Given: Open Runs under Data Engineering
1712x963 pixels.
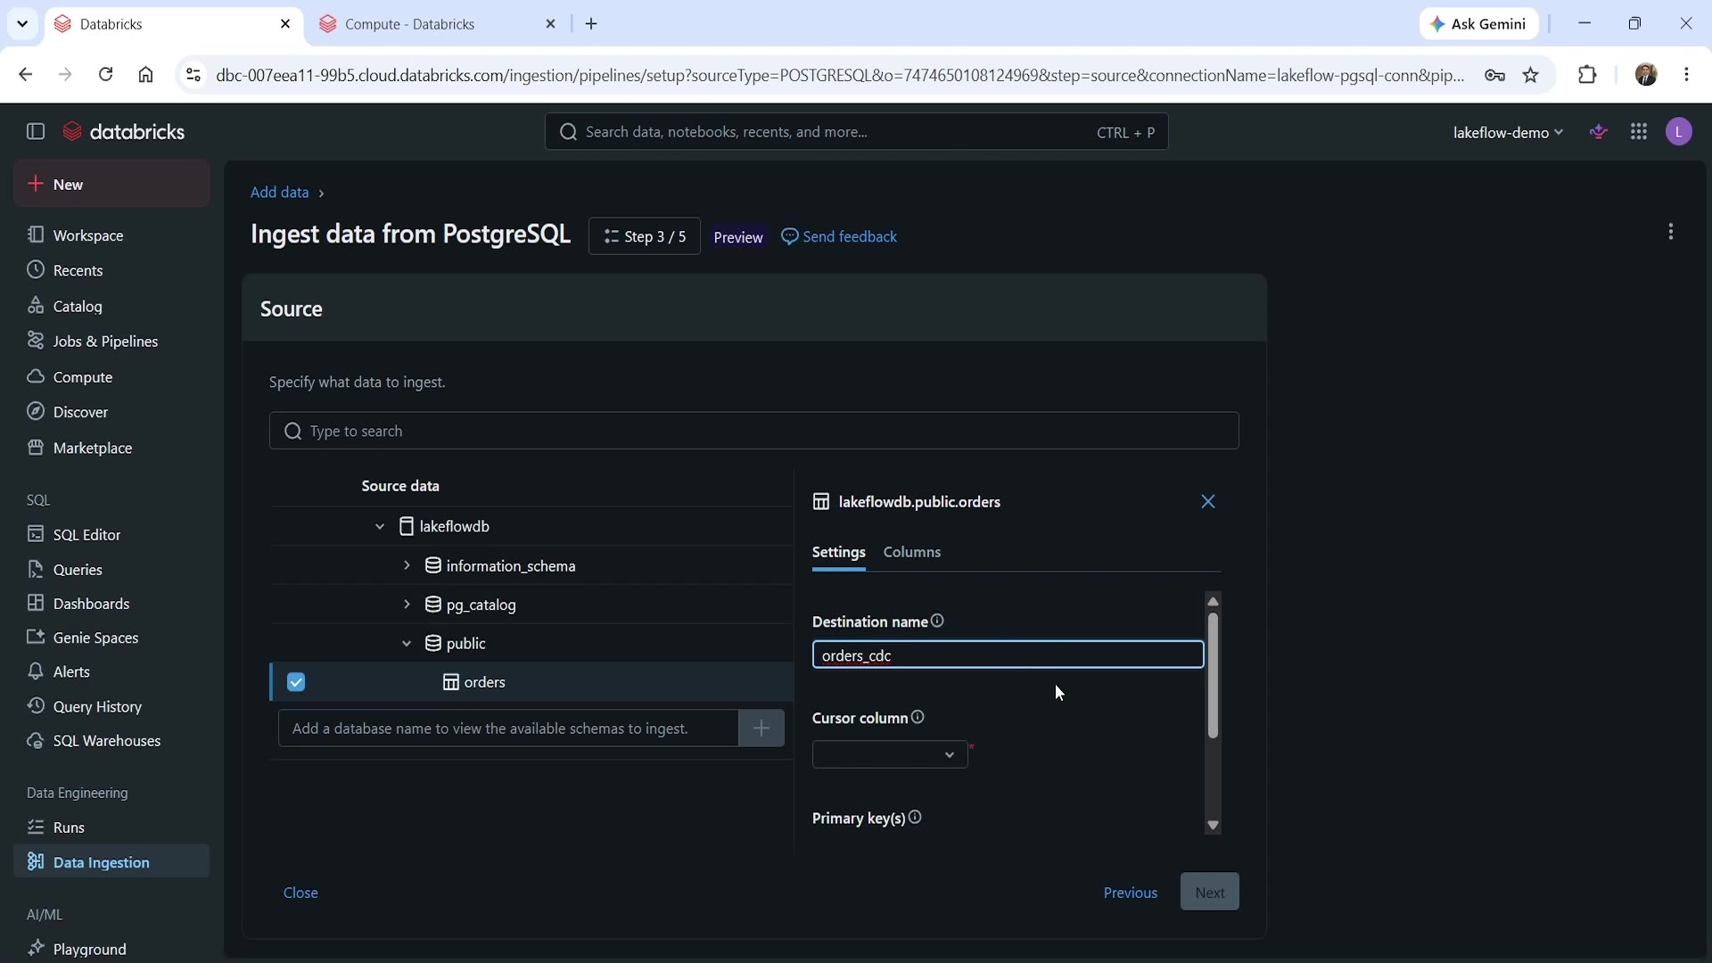Looking at the screenshot, I should pos(111,827).
